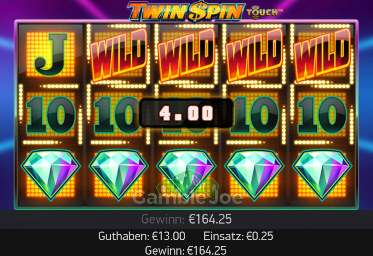Click the bottom Gewinn €164.25 text

186,250
